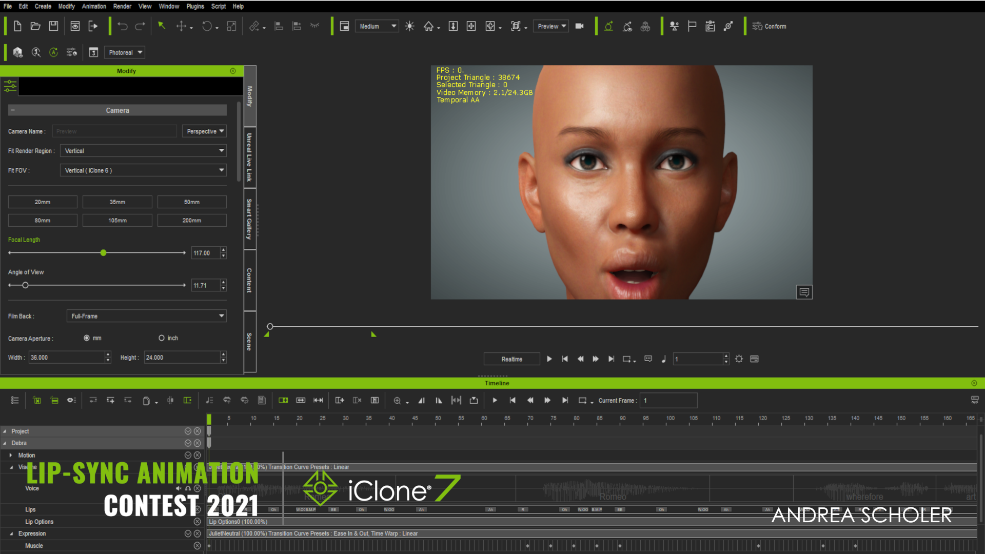
Task: Click the Modify panel settings sliders icon
Action: (10, 86)
